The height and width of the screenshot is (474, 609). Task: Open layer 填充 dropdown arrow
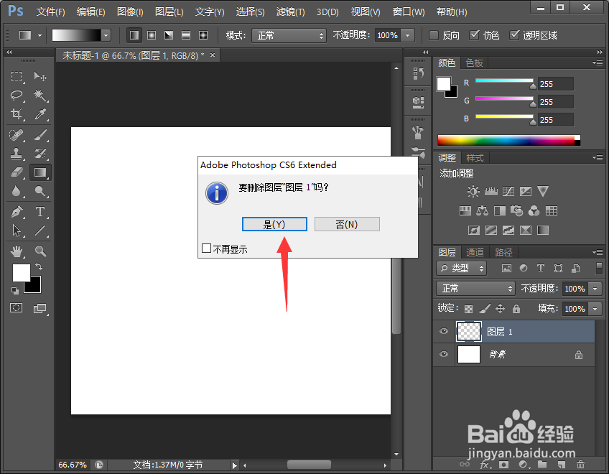point(595,309)
